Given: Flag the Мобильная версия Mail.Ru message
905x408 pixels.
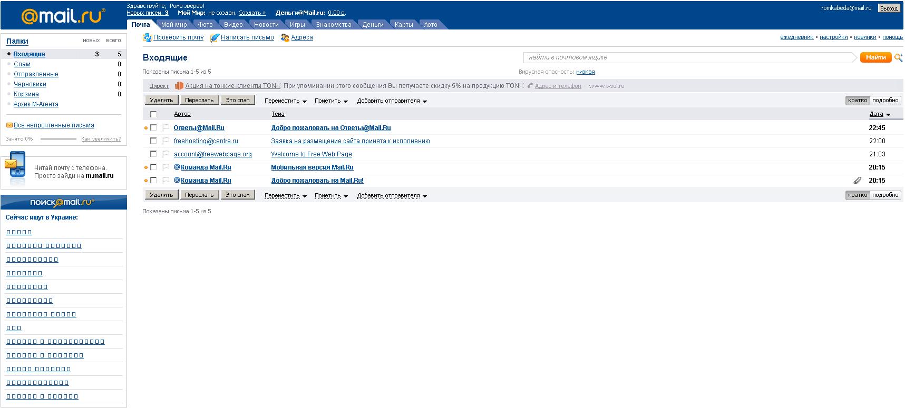Looking at the screenshot, I should pyautogui.click(x=166, y=167).
